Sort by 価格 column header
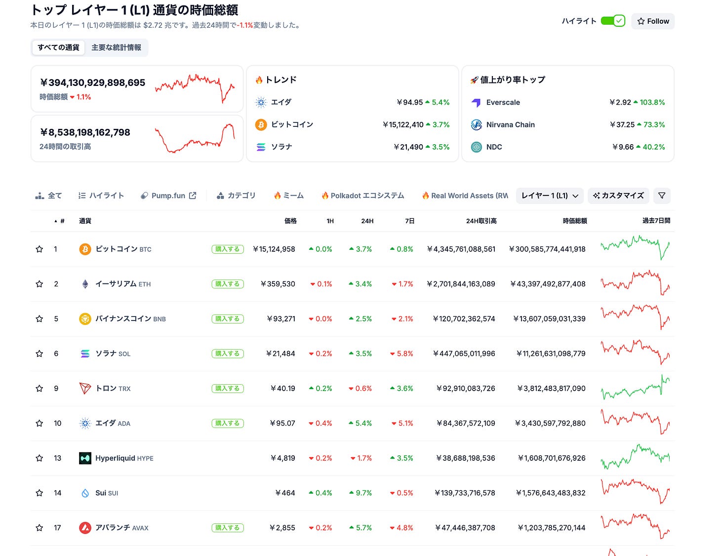The image size is (719, 556). (x=290, y=221)
